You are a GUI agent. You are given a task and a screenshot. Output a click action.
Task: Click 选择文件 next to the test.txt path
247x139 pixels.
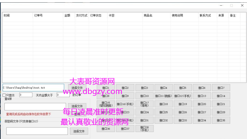[77, 88]
